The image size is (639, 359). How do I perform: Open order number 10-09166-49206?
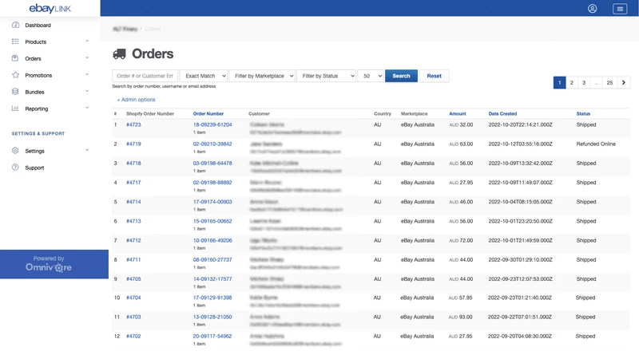[x=212, y=240]
